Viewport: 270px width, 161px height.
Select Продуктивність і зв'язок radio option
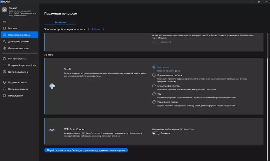154,75
